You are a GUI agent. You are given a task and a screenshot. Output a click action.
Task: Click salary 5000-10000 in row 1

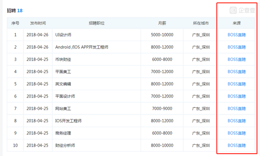[x=162, y=35]
